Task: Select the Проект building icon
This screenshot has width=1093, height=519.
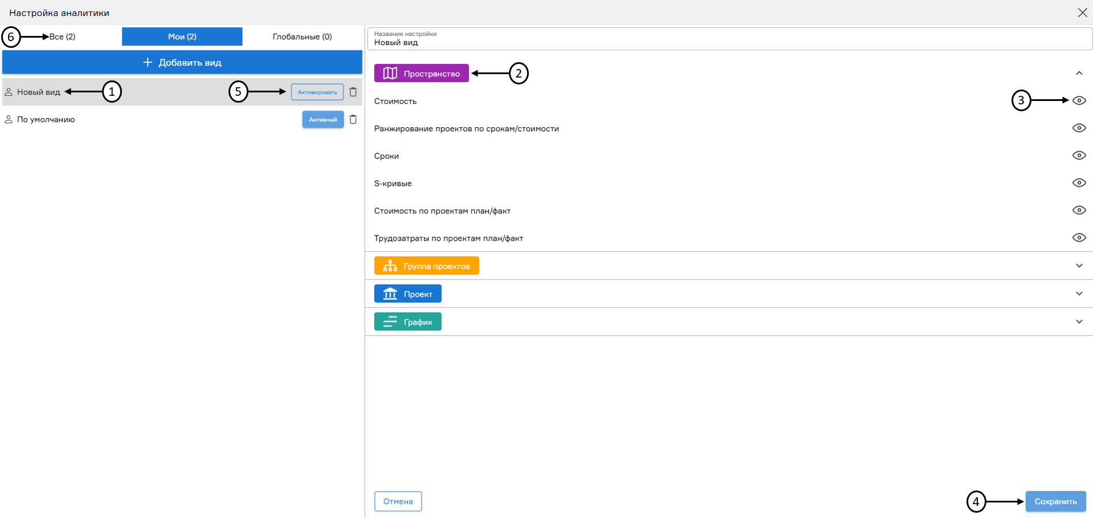Action: point(390,293)
